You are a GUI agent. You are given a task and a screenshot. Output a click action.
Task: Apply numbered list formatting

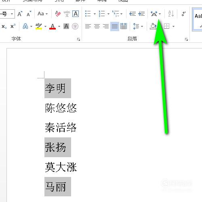101,14
